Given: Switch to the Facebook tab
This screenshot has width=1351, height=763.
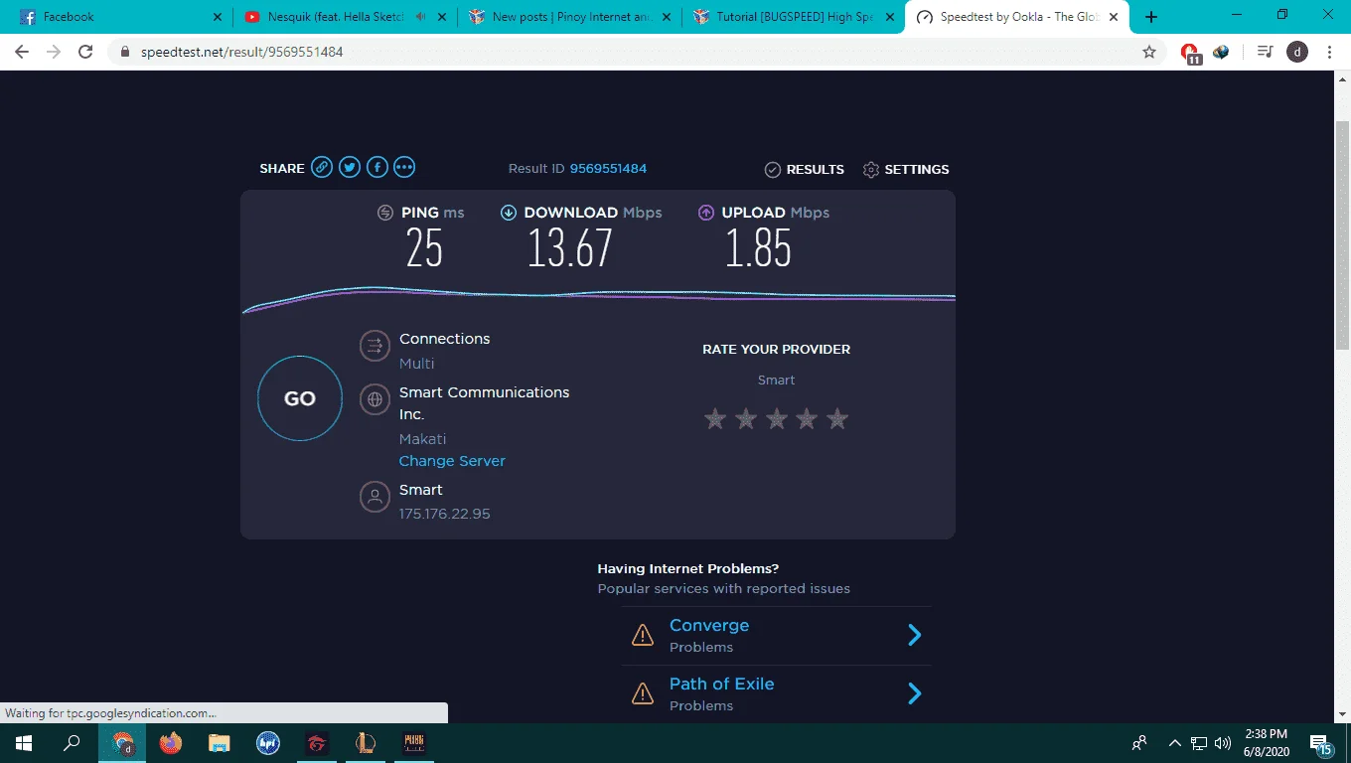Looking at the screenshot, I should [121, 17].
